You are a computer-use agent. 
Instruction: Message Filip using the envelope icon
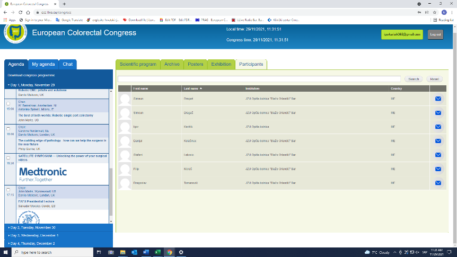(x=438, y=169)
